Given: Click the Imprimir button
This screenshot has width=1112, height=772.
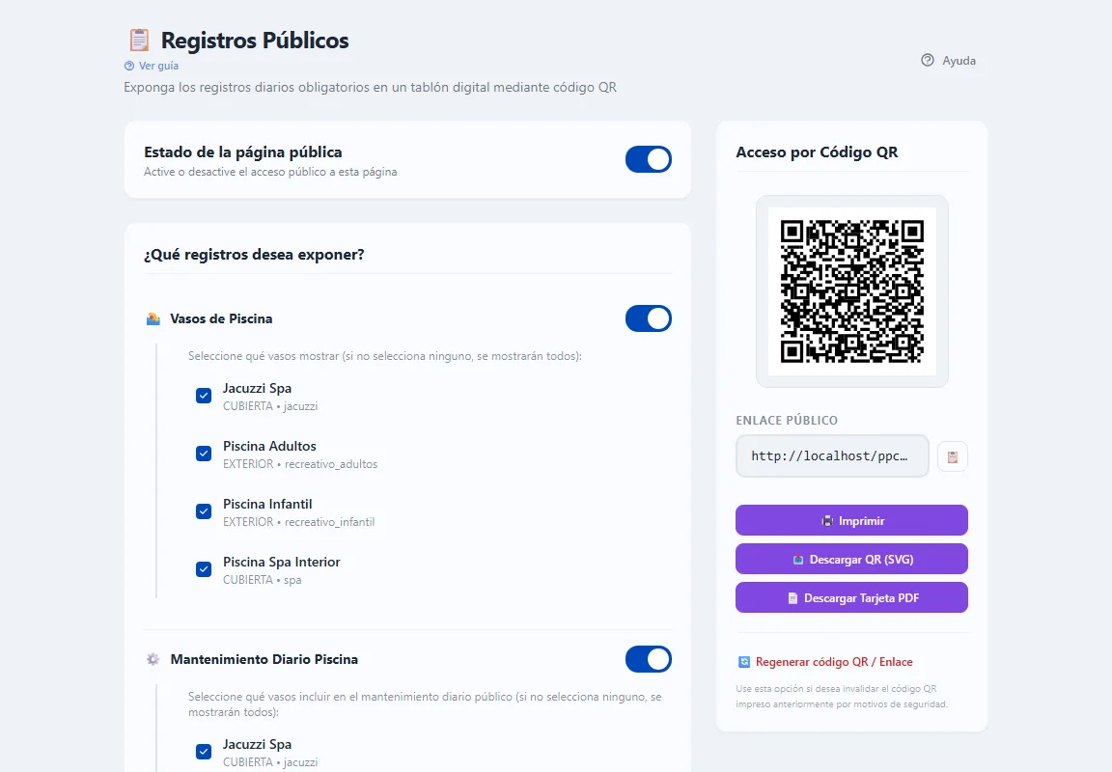Looking at the screenshot, I should 851,520.
